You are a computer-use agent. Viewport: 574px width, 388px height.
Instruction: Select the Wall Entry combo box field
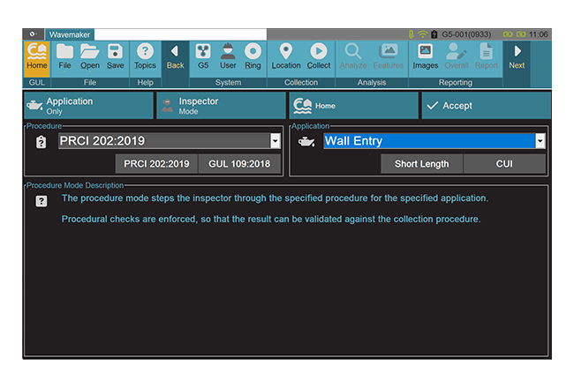434,141
